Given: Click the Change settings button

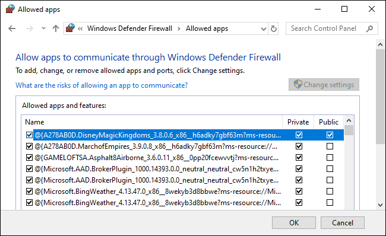Looking at the screenshot, I should (x=324, y=85).
